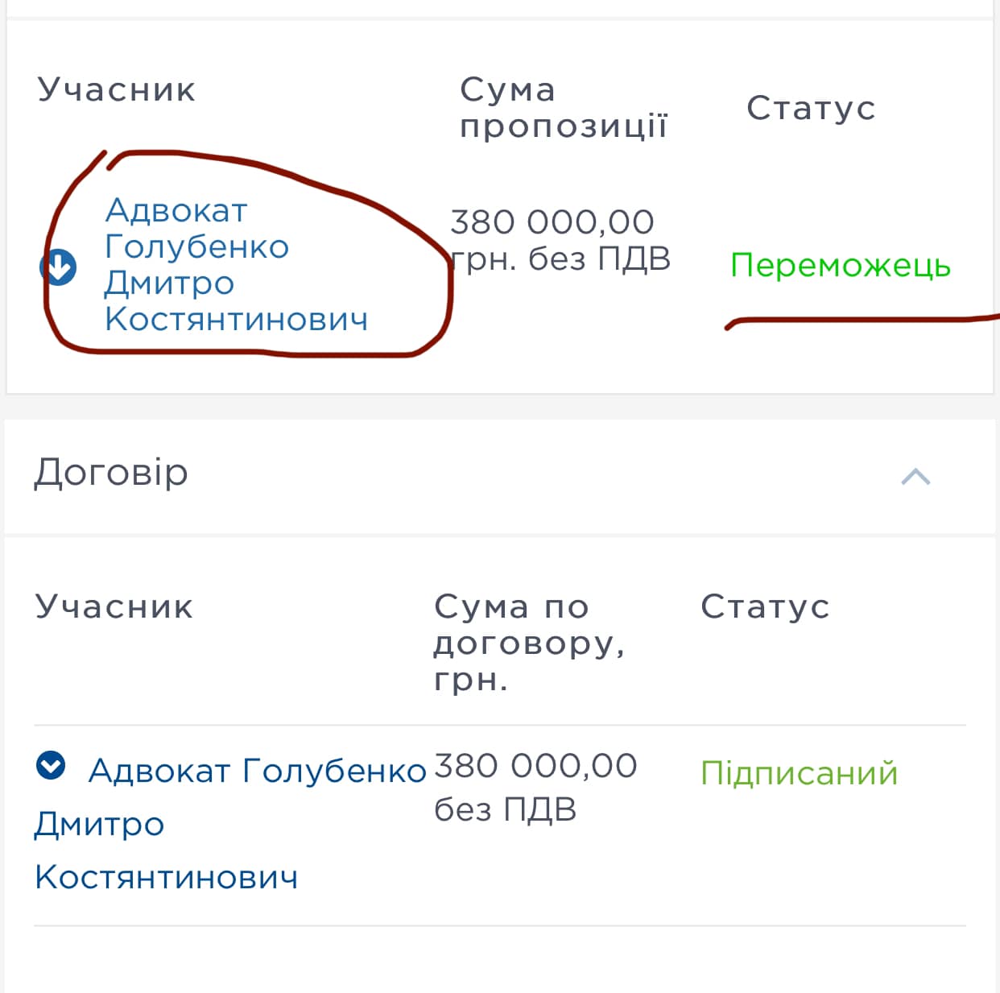Click the Статус header above Підписаний
Screen dimensions: 1000x993
coord(765,606)
